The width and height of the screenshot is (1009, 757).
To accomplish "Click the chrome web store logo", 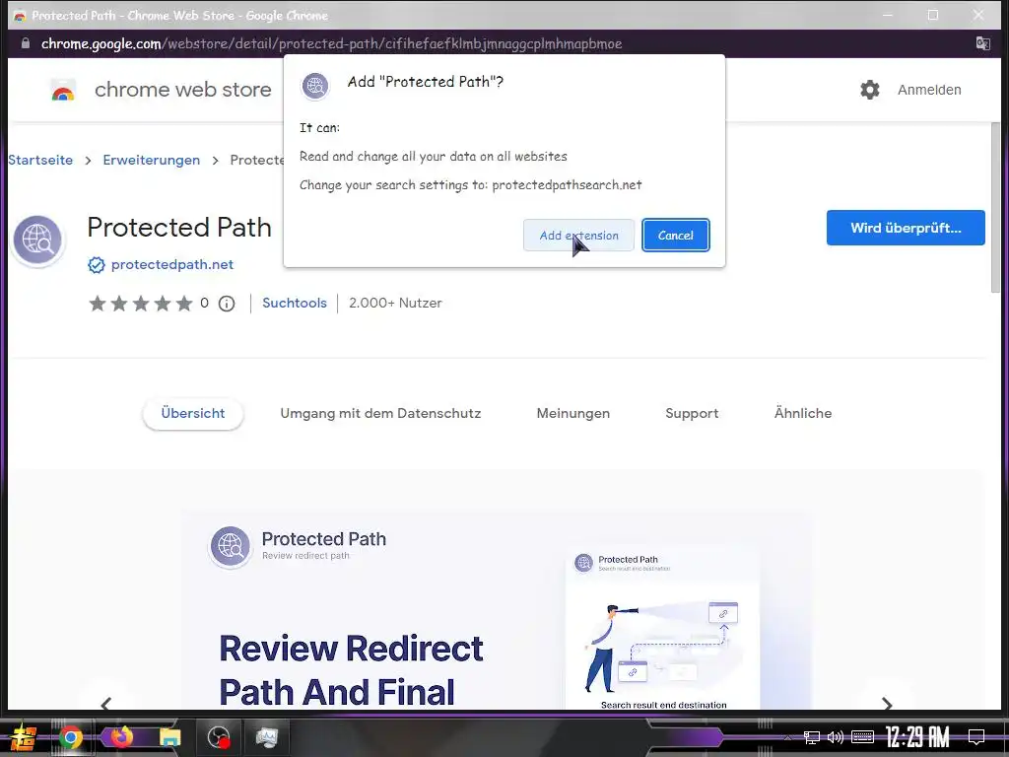I will tap(161, 90).
